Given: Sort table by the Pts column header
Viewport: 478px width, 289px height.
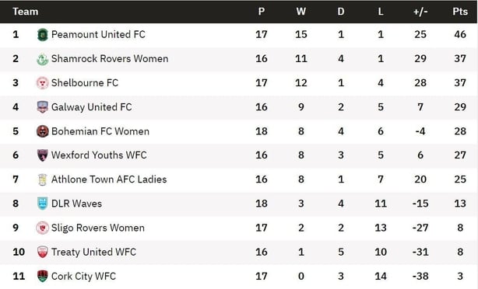Looking at the screenshot, I should (x=460, y=12).
